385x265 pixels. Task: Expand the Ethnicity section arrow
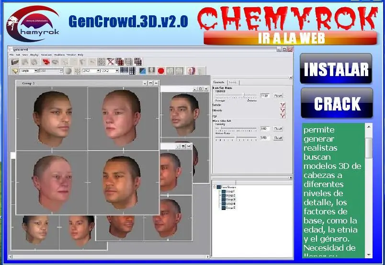(283, 110)
